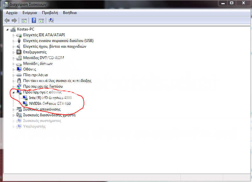Open the Αρχείο menu
Screen dimensions: 252x182
coord(12,13)
